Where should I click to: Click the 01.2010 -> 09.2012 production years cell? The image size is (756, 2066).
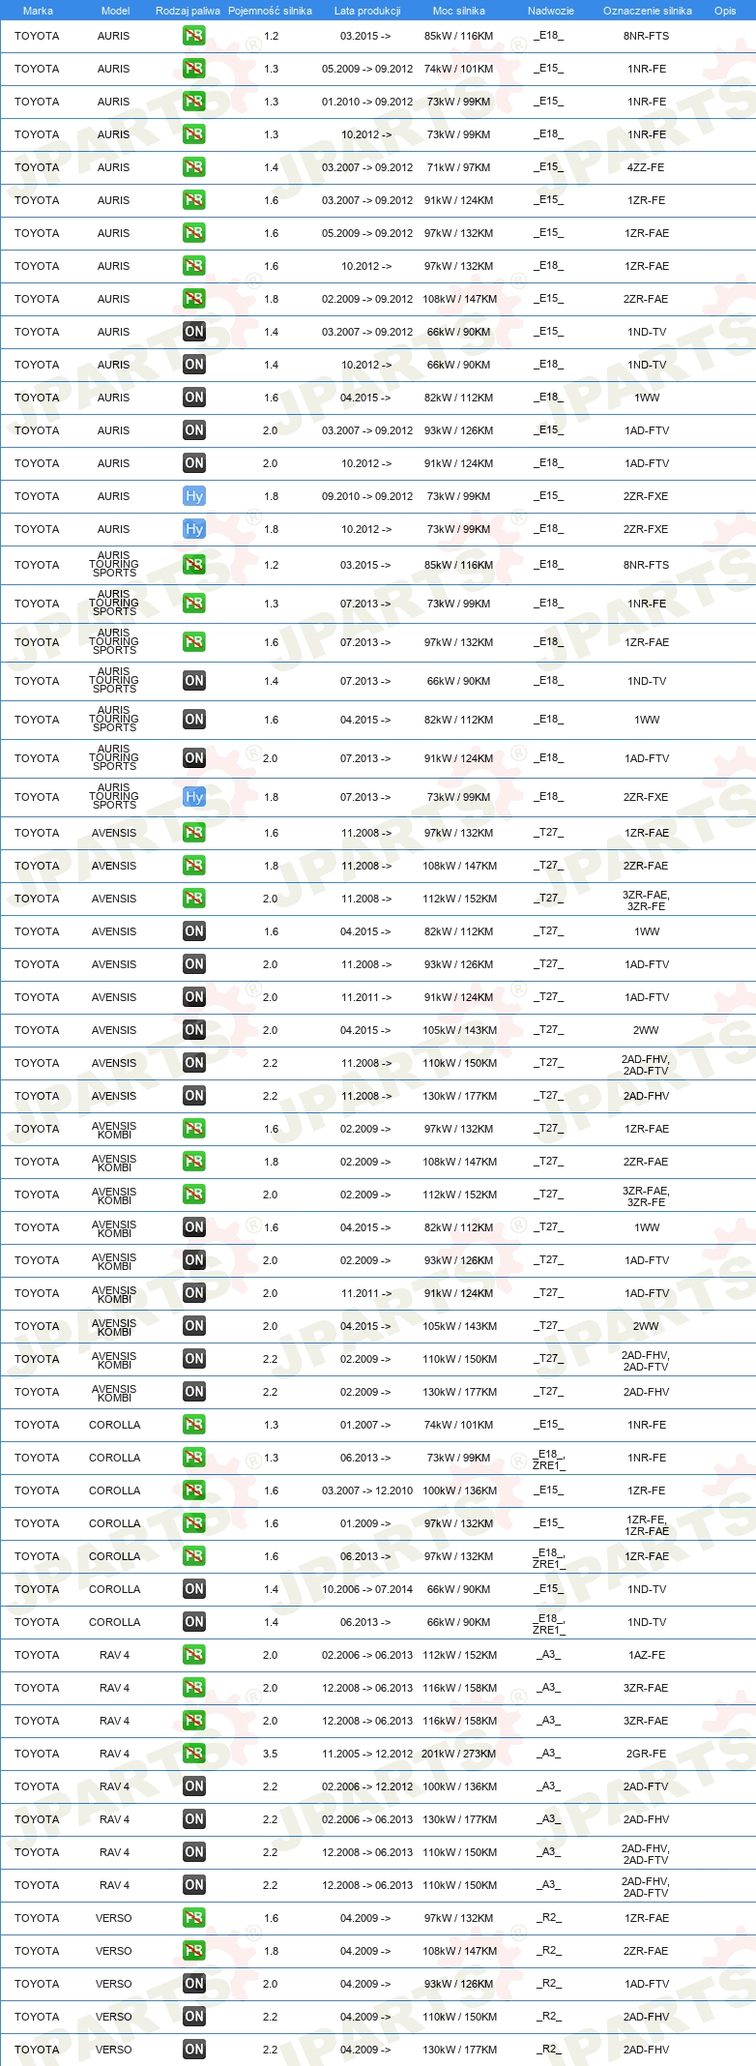tap(367, 102)
